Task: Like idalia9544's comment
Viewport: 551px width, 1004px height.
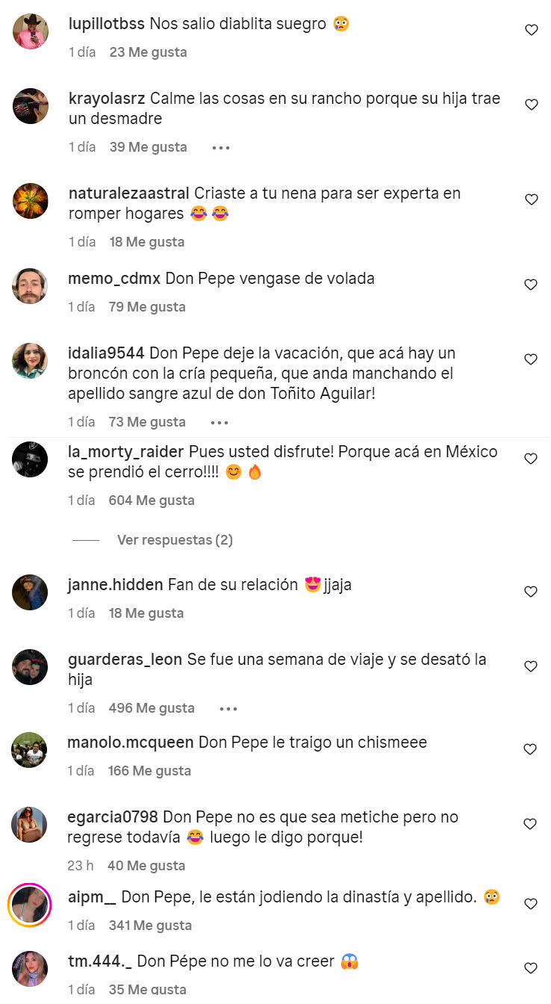Action: [531, 359]
